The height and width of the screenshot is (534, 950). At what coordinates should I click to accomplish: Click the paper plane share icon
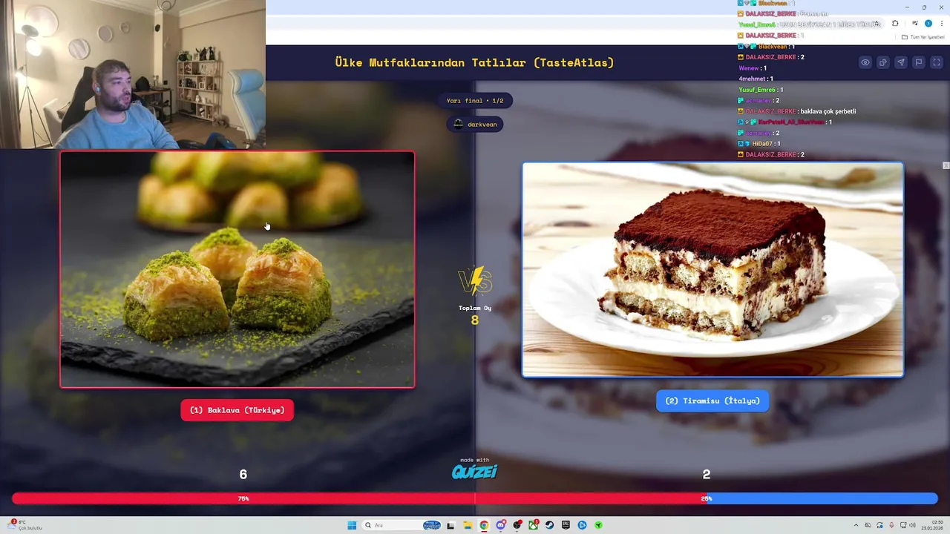click(901, 62)
